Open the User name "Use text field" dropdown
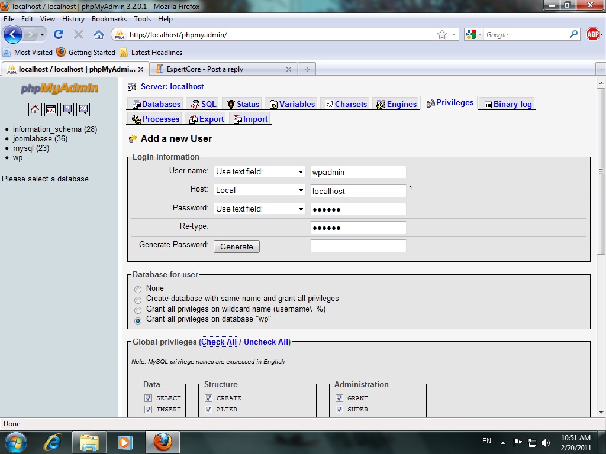The width and height of the screenshot is (606, 454). point(259,172)
